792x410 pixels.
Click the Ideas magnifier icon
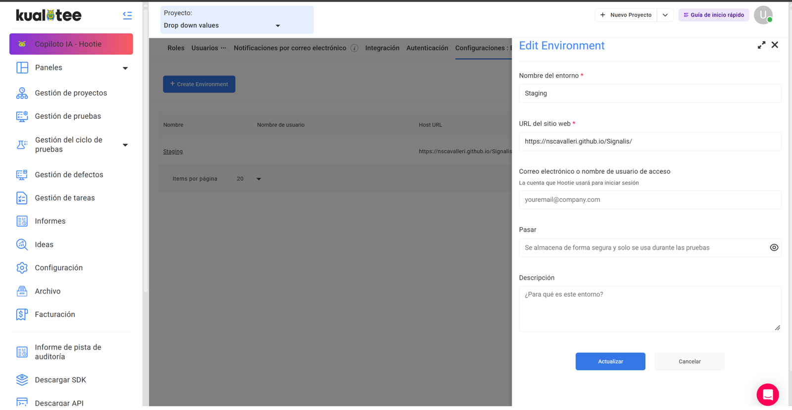click(x=22, y=245)
